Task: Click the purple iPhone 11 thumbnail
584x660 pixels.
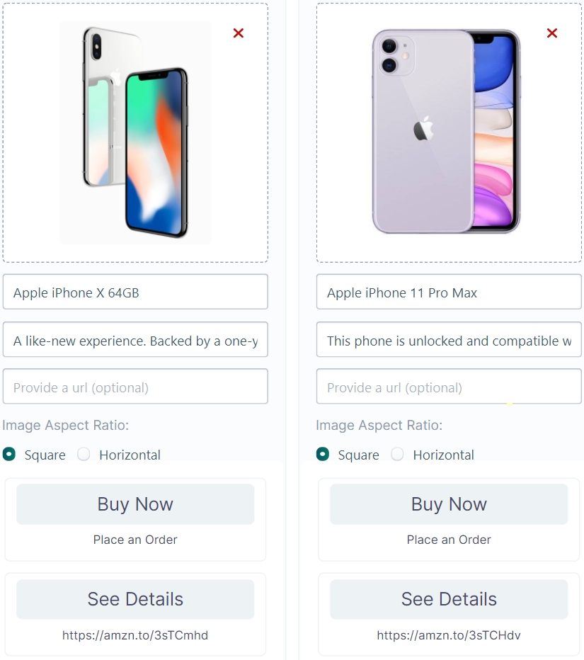Action: pyautogui.click(x=446, y=132)
